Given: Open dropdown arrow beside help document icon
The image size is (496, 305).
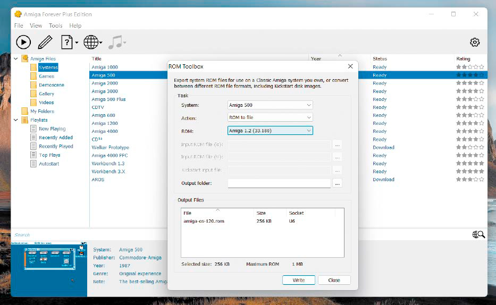Looking at the screenshot, I should [77, 43].
